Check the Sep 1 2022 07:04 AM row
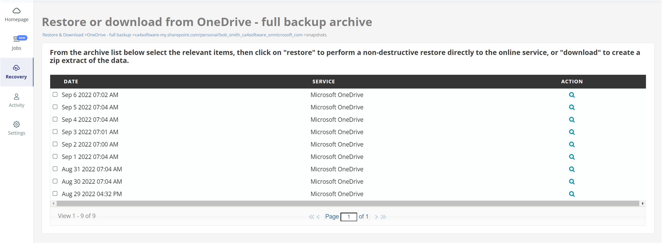662x243 pixels. 55,156
